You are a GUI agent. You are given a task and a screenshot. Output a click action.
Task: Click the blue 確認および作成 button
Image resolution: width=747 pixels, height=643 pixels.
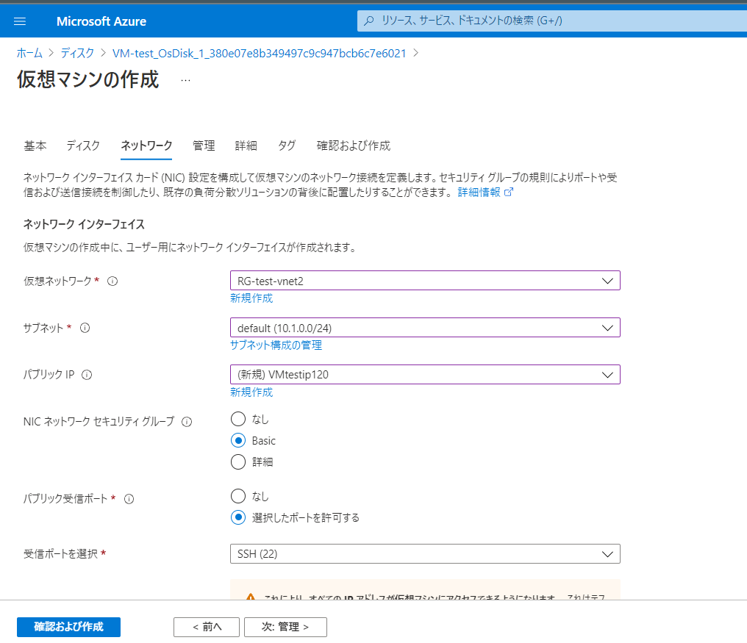[68, 627]
